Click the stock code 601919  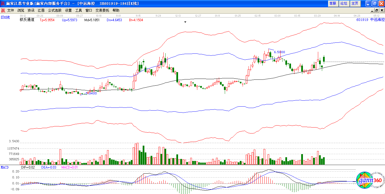coord(362,20)
